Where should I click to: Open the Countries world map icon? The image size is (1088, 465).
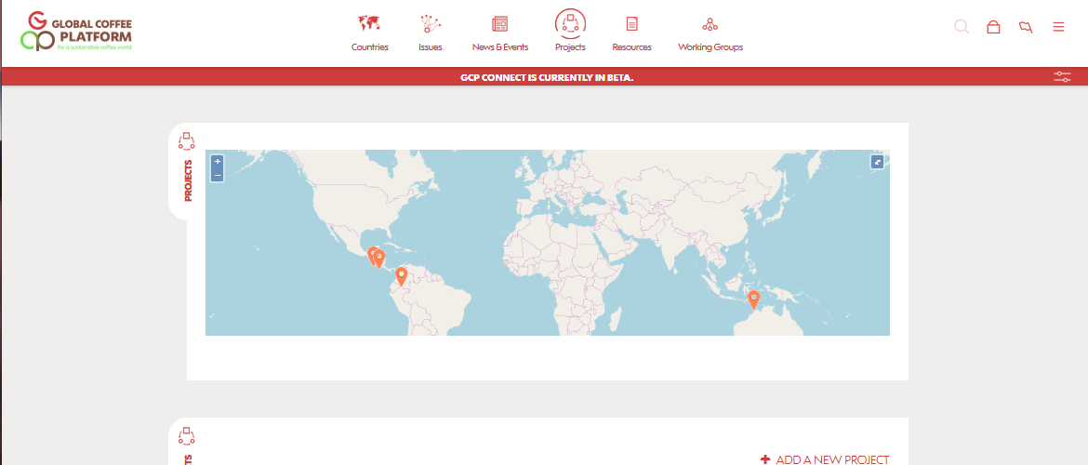pyautogui.click(x=369, y=24)
